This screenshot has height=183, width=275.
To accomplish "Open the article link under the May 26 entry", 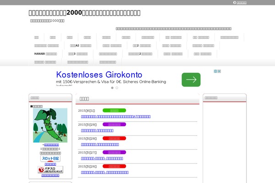I will (x=104, y=172).
